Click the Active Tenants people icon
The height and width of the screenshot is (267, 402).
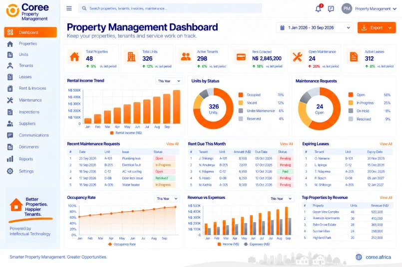186,56
